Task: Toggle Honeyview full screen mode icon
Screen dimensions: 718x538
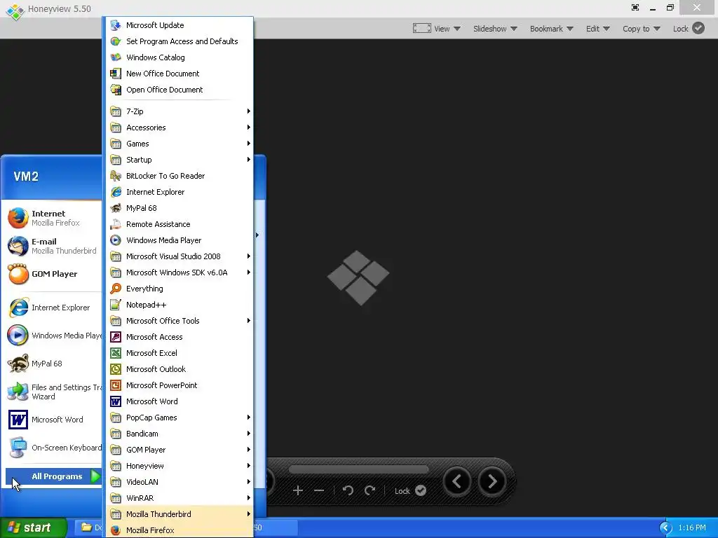Action: click(635, 7)
